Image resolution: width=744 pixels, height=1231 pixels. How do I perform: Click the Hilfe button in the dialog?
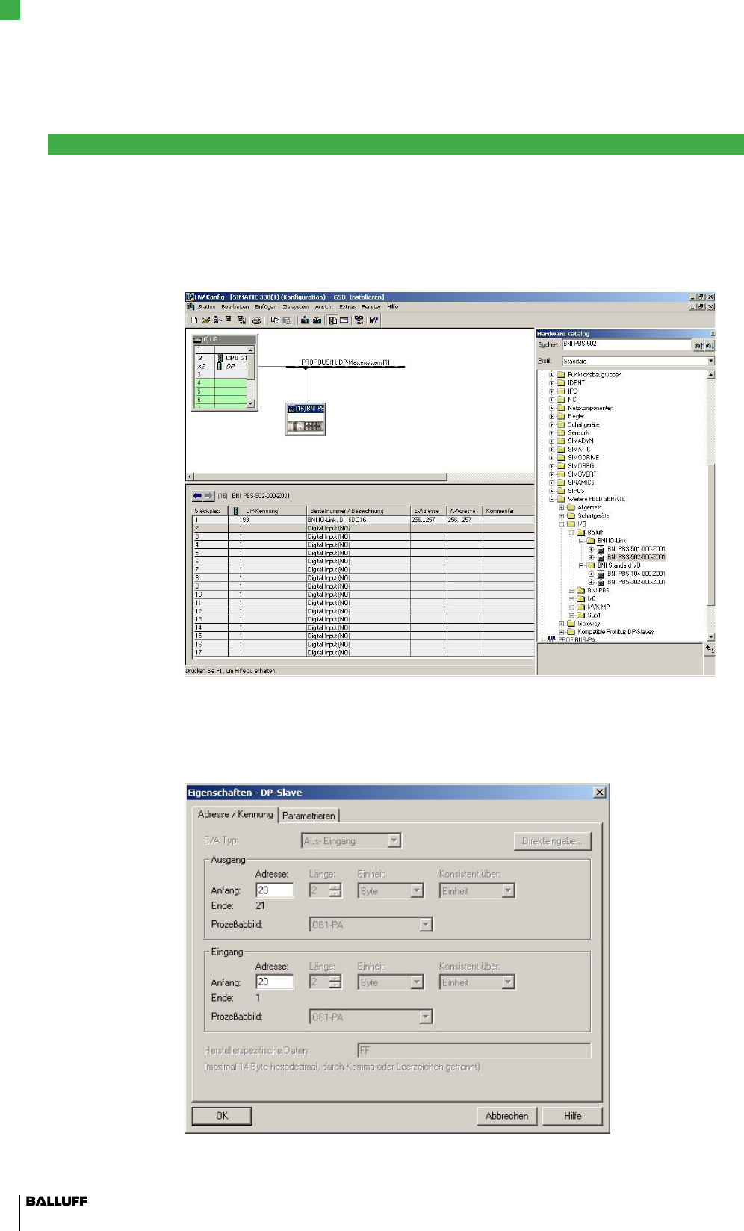pyautogui.click(x=572, y=1116)
